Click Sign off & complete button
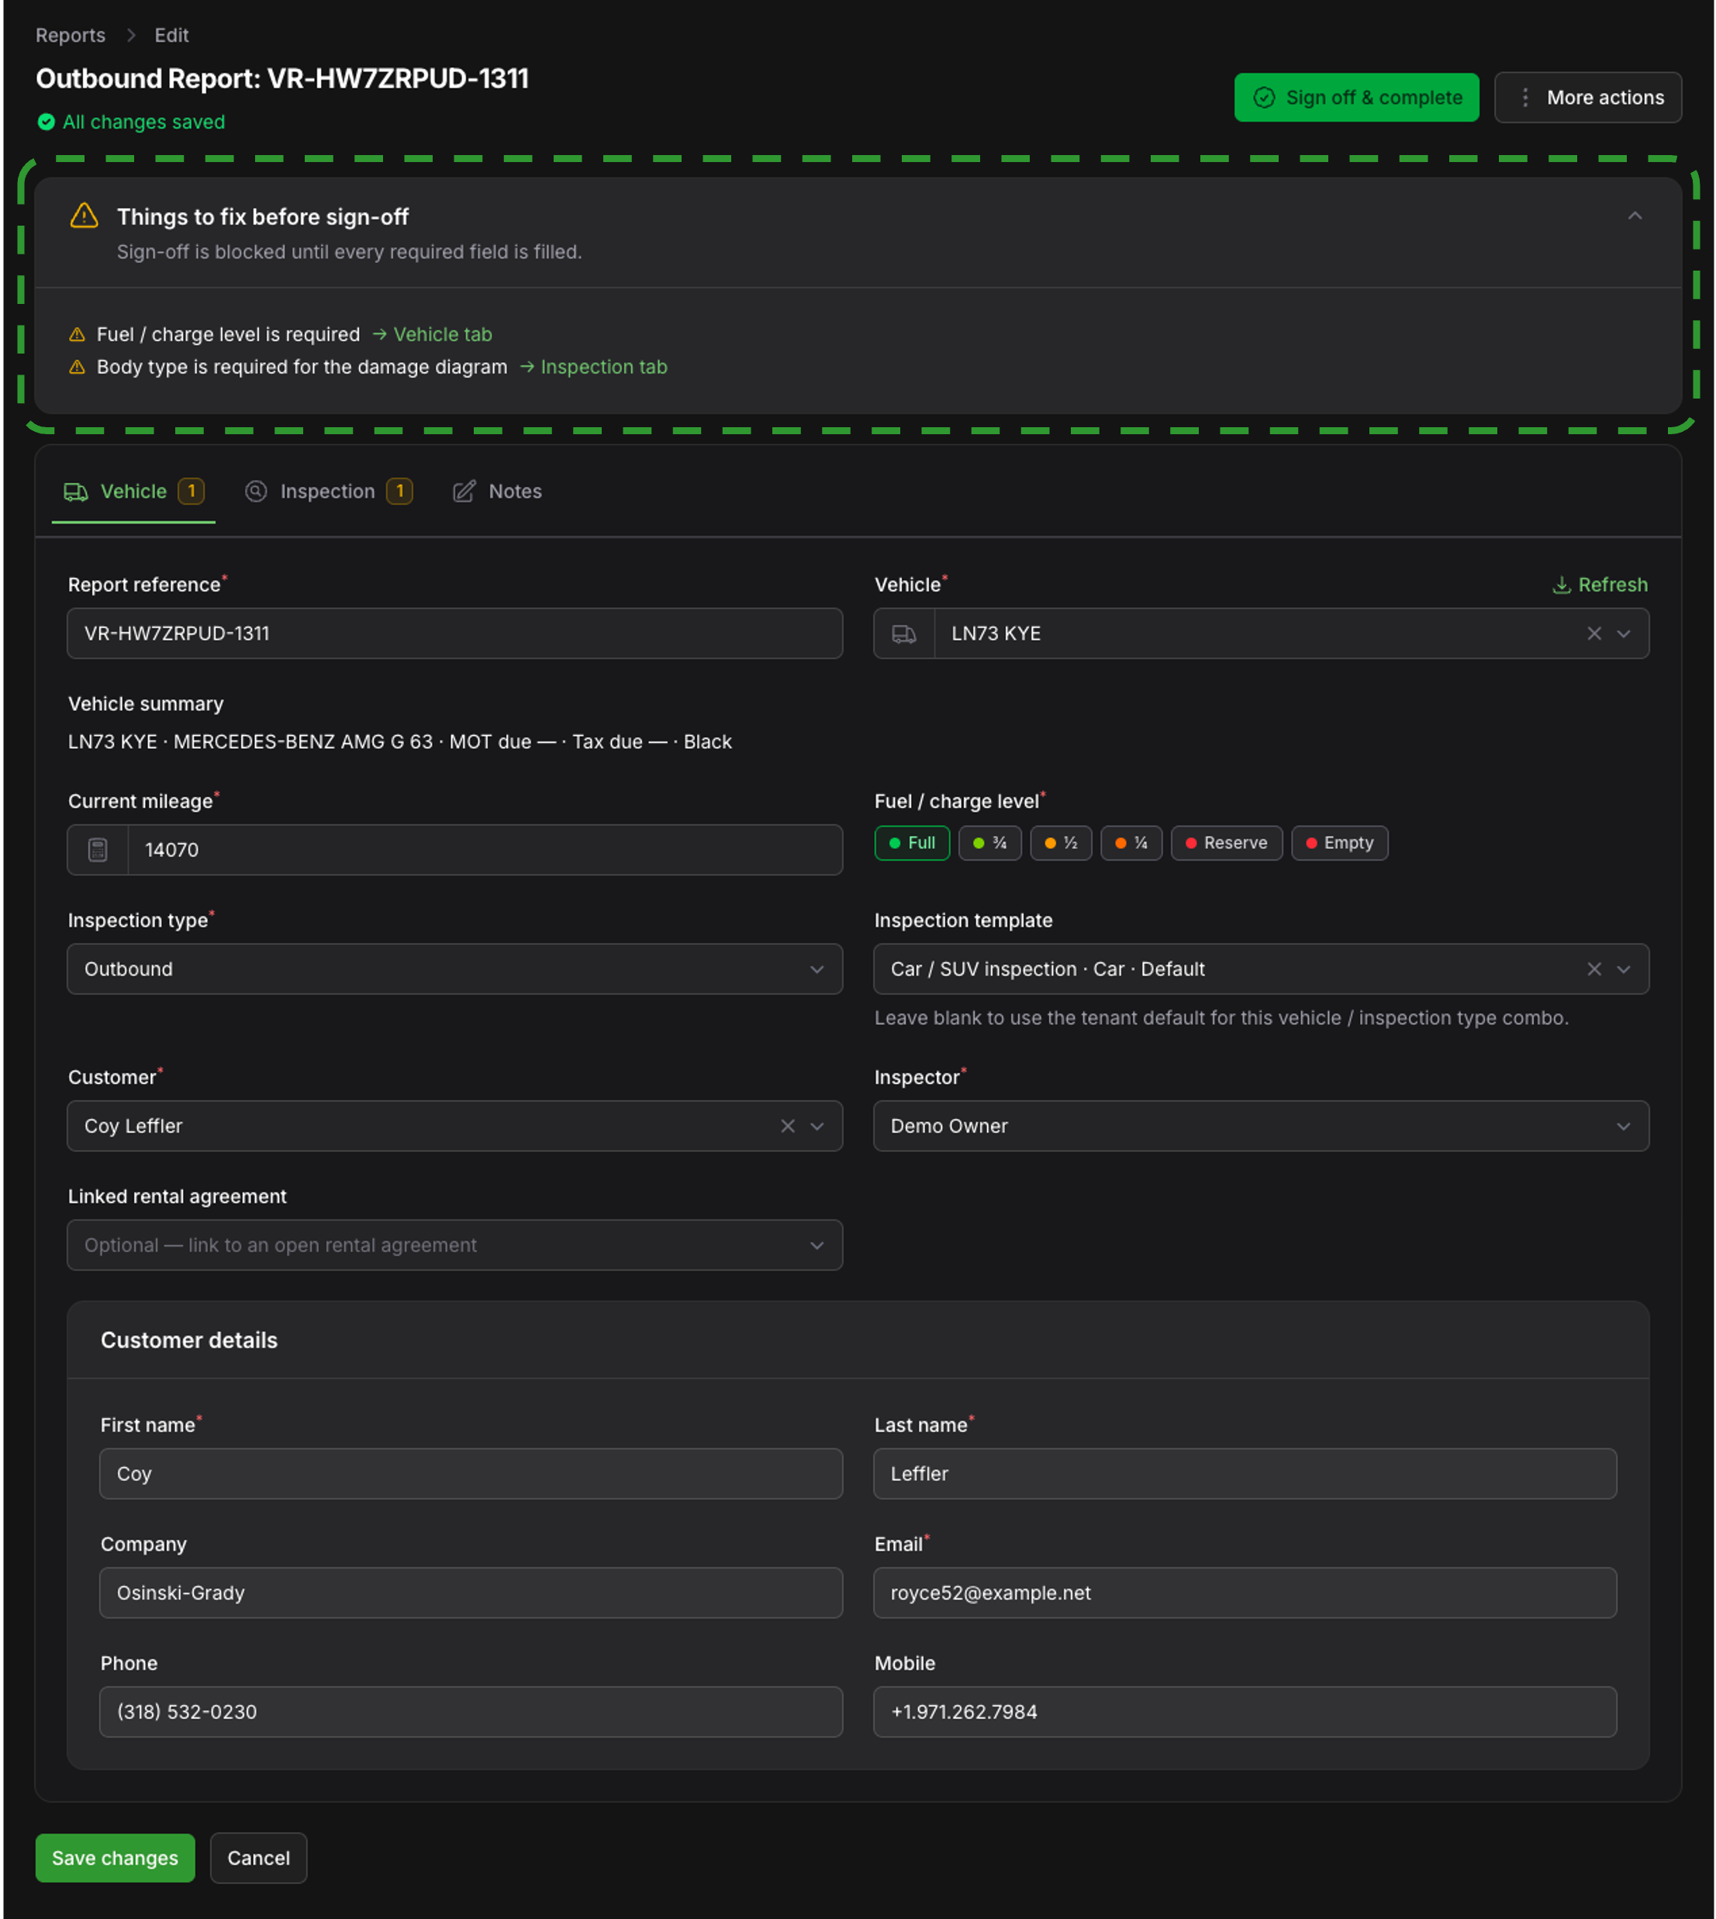 (x=1356, y=97)
